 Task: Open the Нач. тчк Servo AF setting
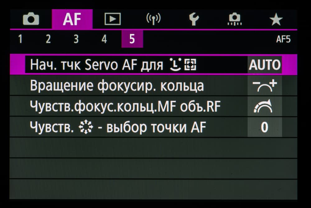point(114,65)
